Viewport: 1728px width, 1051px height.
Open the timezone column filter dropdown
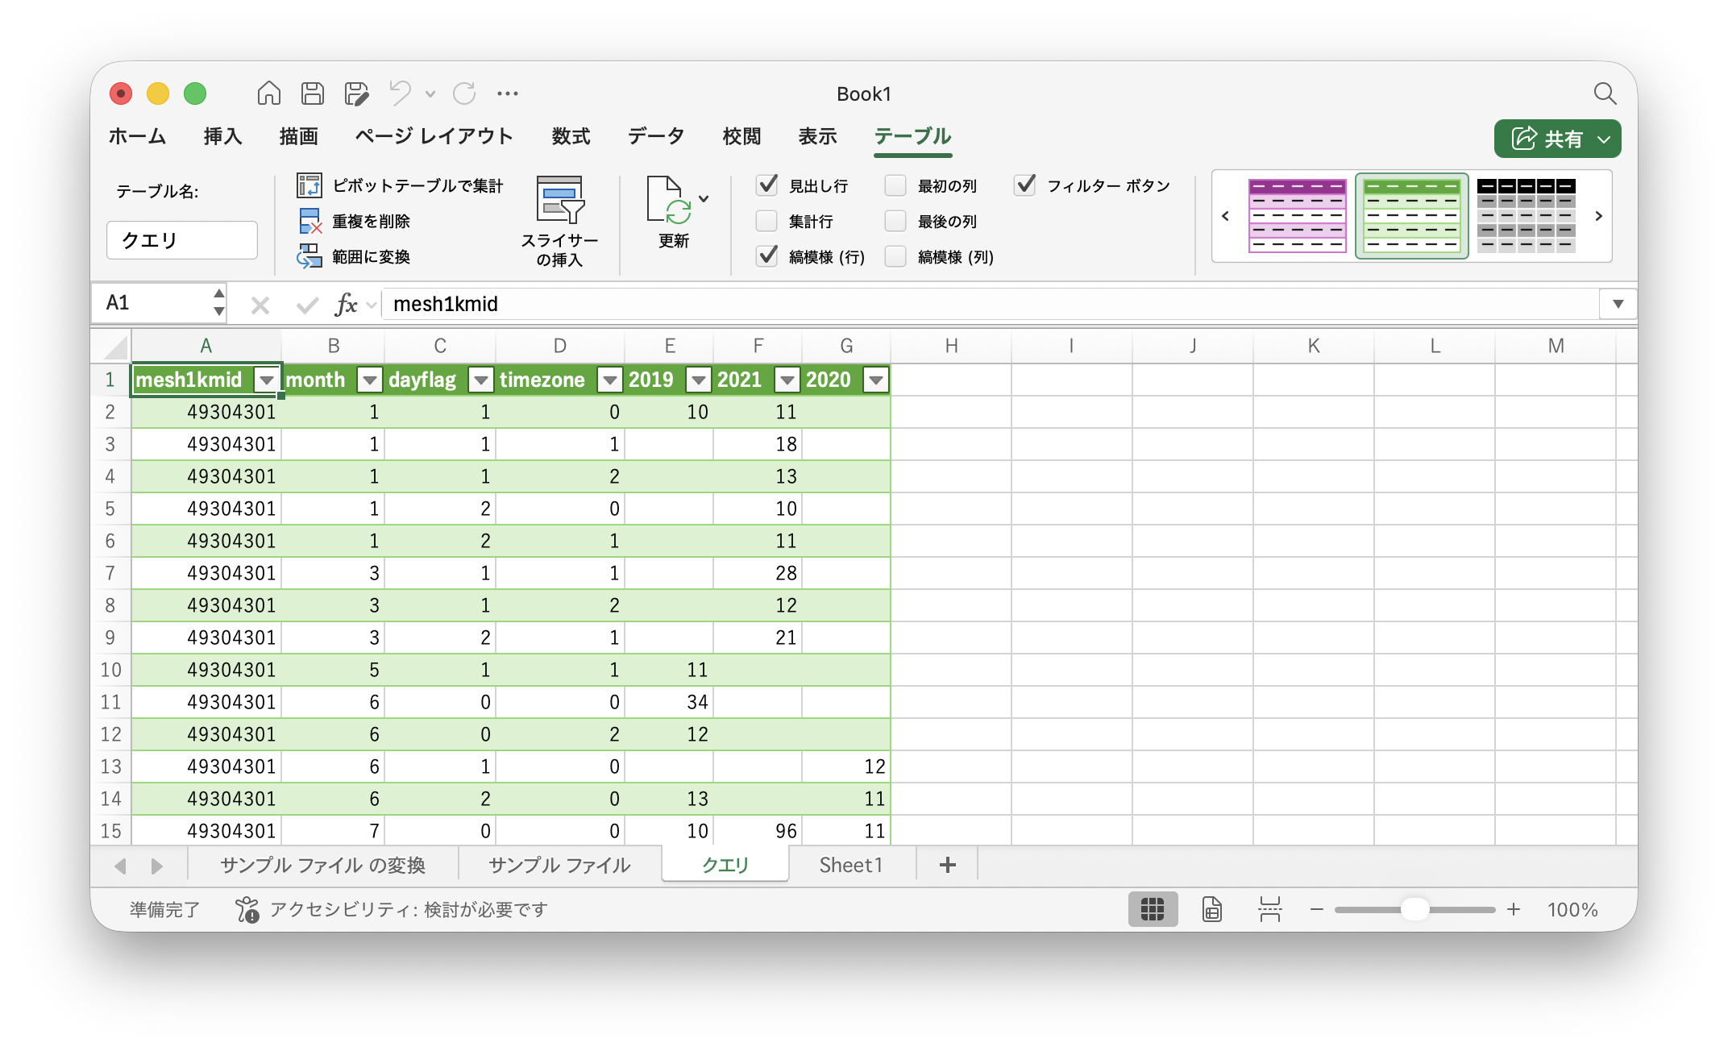pyautogui.click(x=609, y=380)
